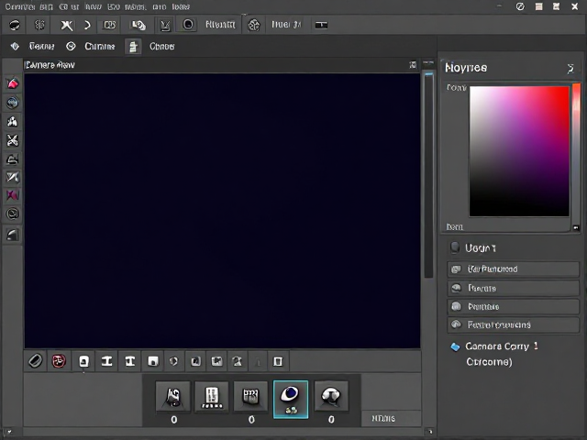Select the highlighted document icon tab in second row
The height and width of the screenshot is (440, 587).
pos(133,47)
